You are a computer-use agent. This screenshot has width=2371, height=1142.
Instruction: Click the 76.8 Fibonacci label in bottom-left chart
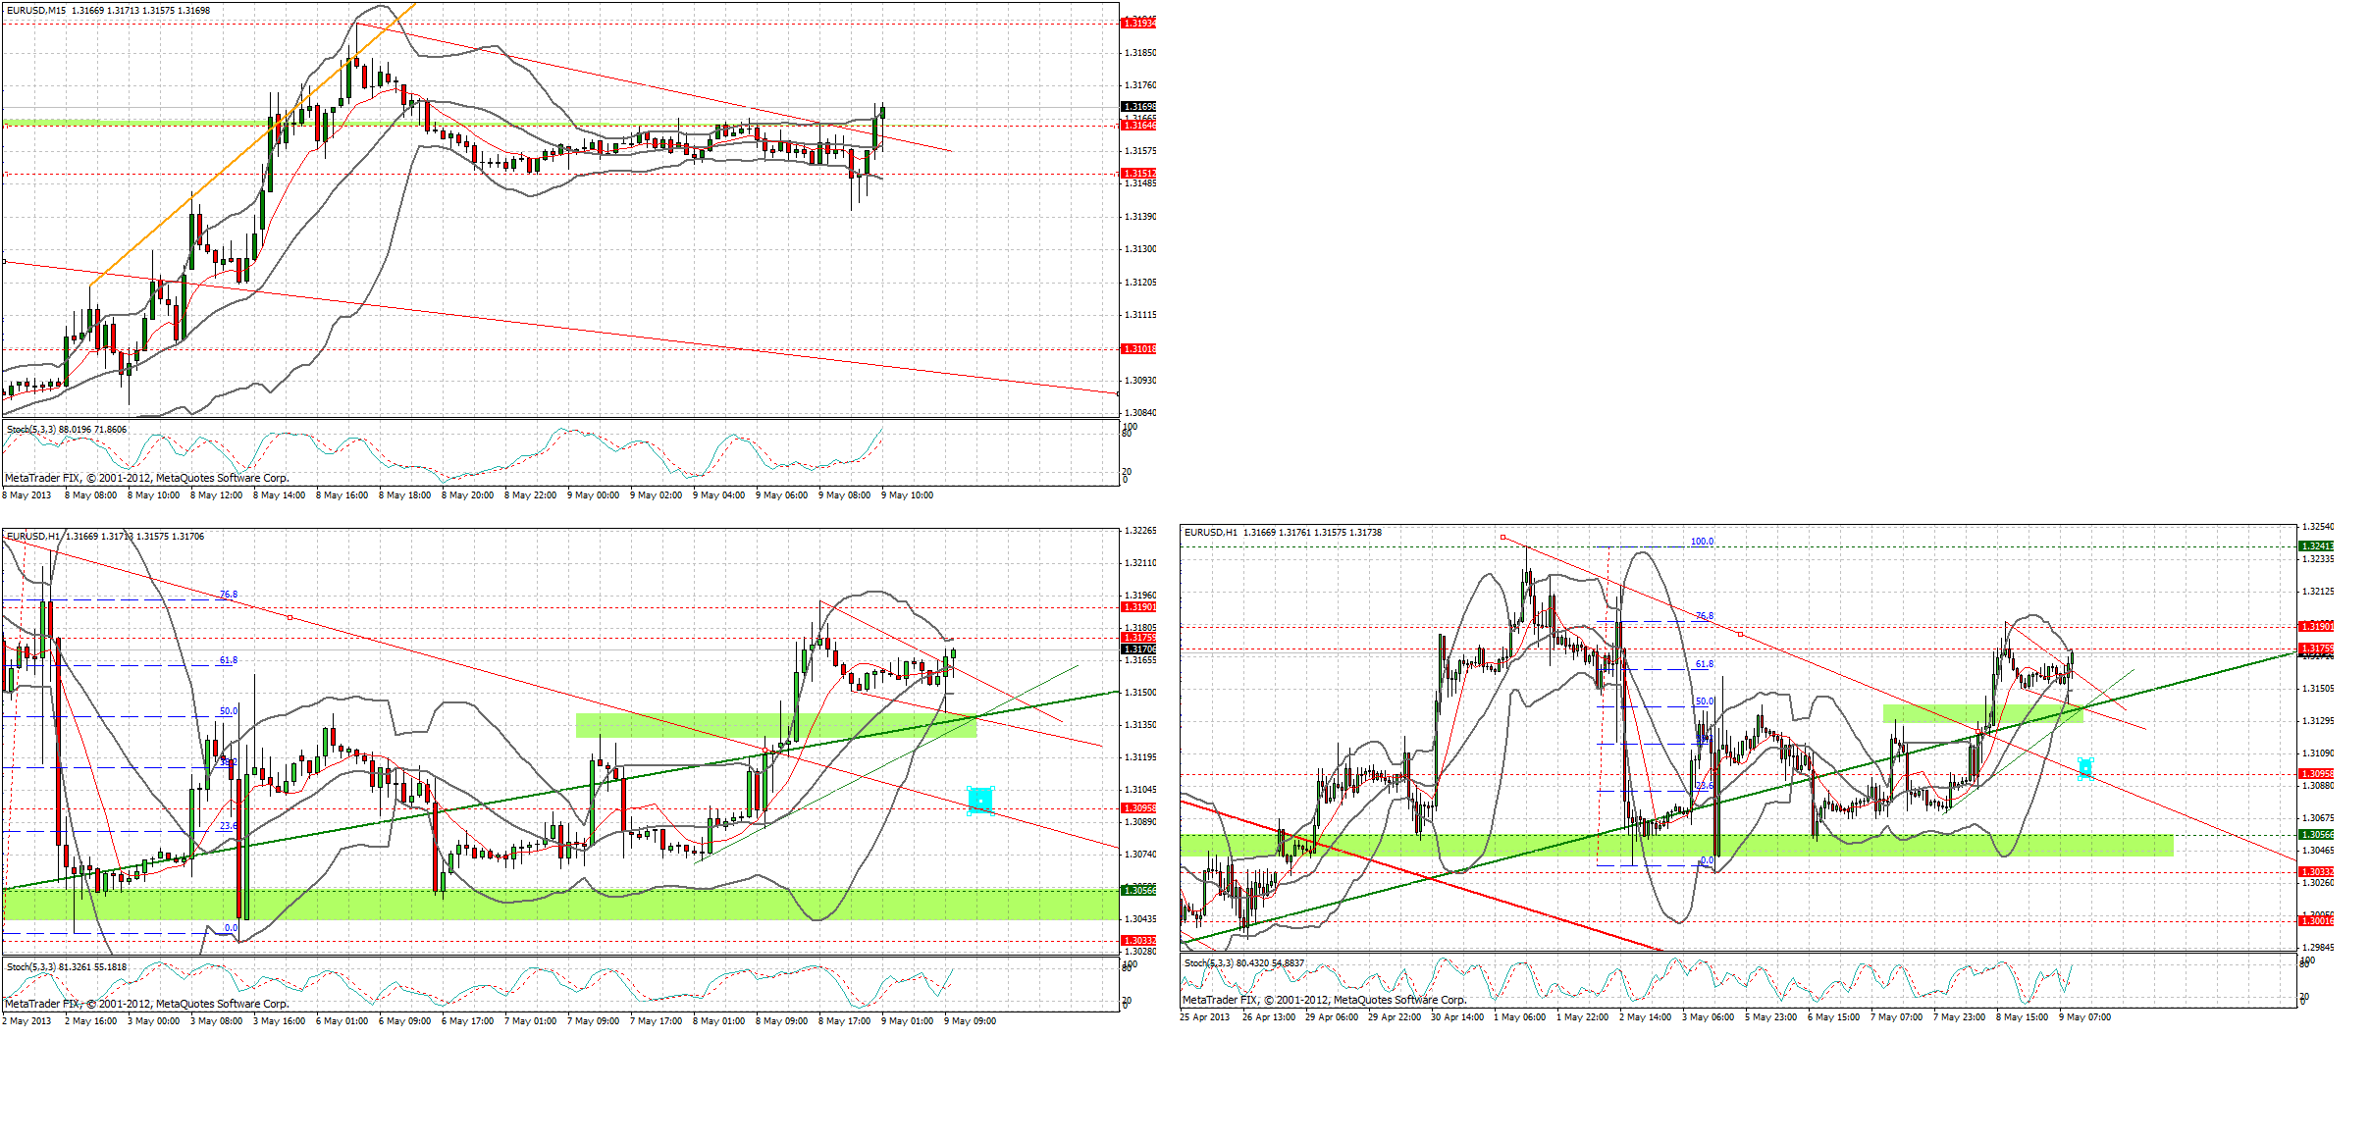228,595
